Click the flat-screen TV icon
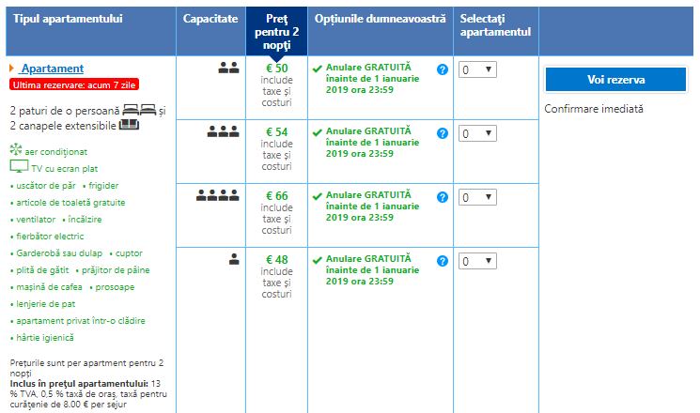Screen dimensions: 700x413 pyautogui.click(x=19, y=167)
